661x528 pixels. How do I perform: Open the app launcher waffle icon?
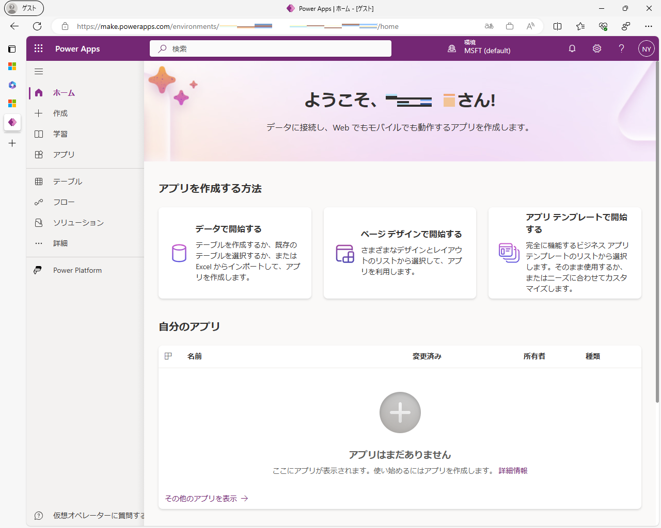tap(39, 48)
